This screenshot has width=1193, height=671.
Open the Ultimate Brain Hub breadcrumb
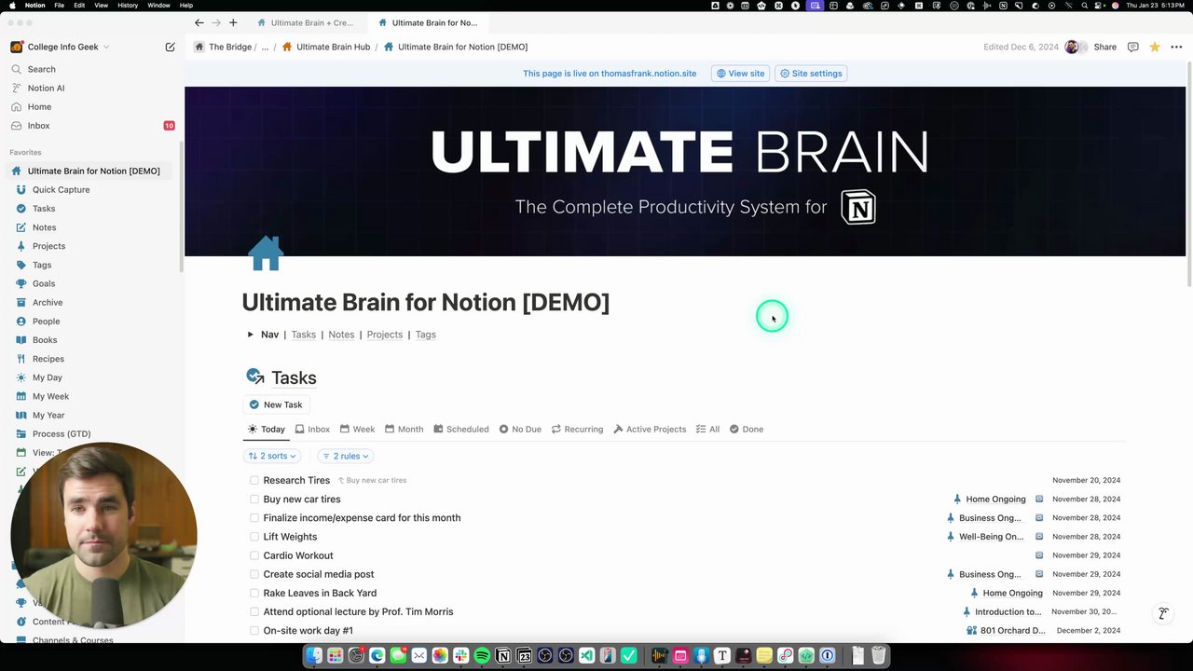(325, 47)
